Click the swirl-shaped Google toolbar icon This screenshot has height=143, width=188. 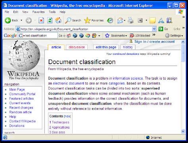(x=88, y=36)
